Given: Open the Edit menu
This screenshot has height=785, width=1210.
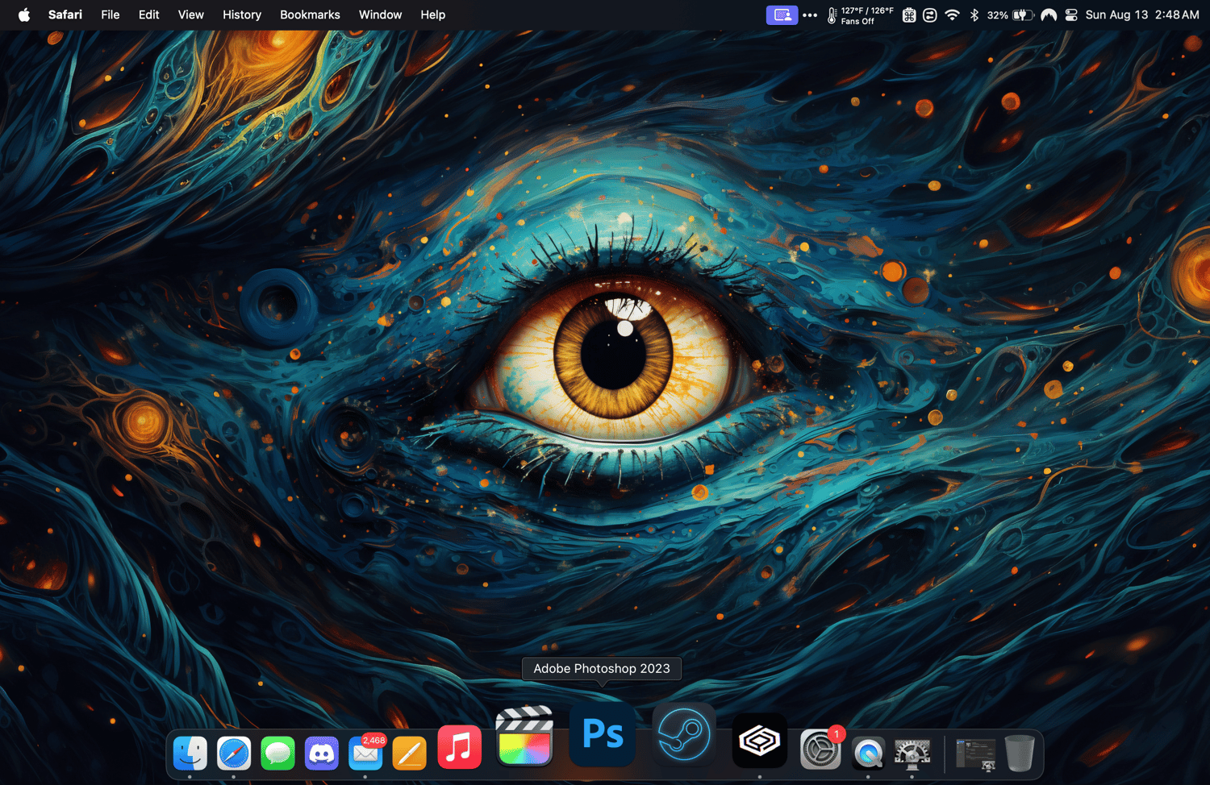Looking at the screenshot, I should tap(149, 15).
